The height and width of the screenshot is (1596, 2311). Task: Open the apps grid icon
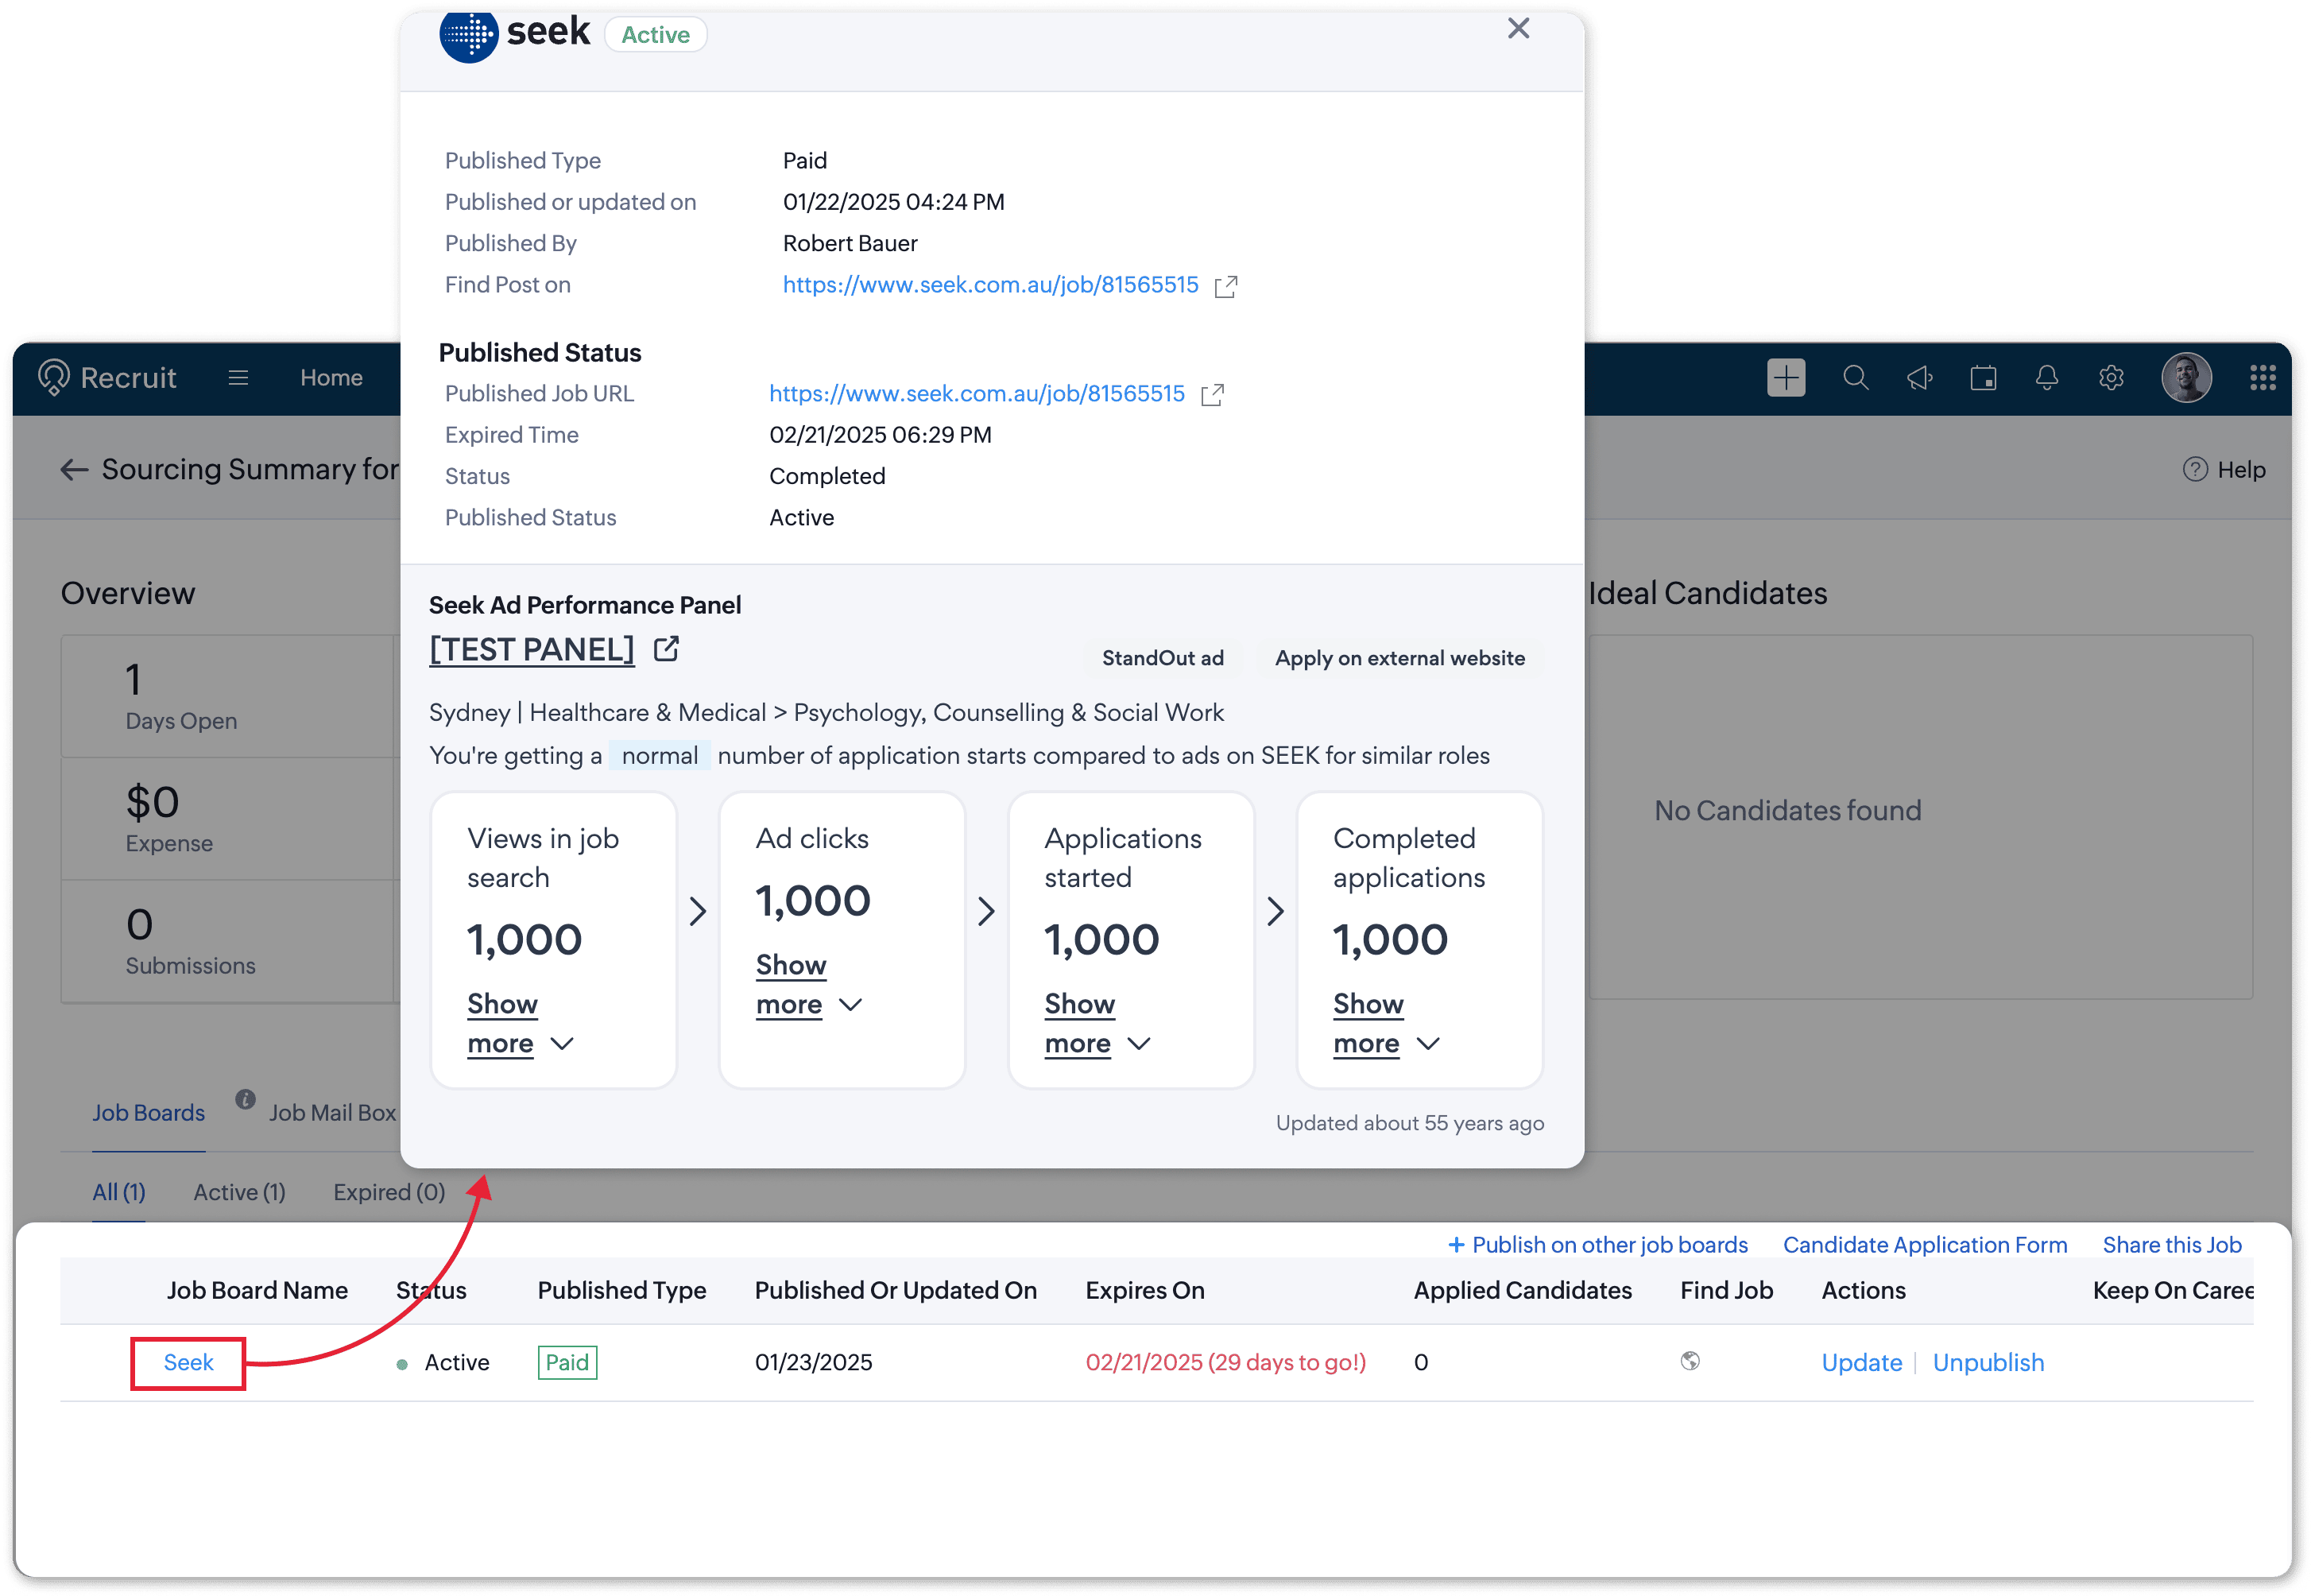(x=2263, y=378)
